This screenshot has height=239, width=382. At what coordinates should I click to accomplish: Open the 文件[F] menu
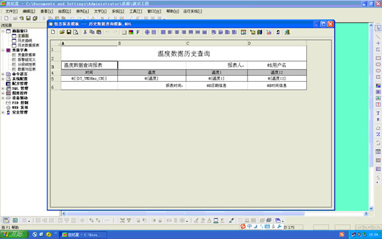pos(11,11)
